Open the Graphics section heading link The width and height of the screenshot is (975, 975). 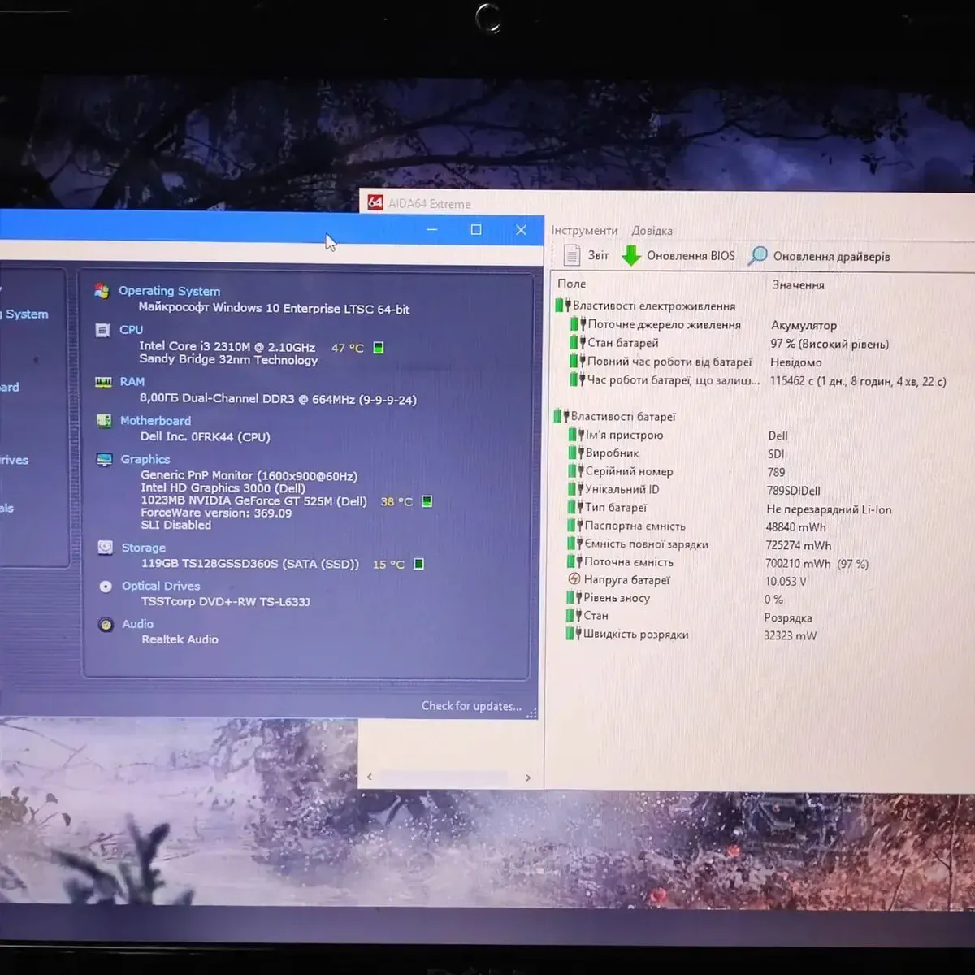[145, 459]
